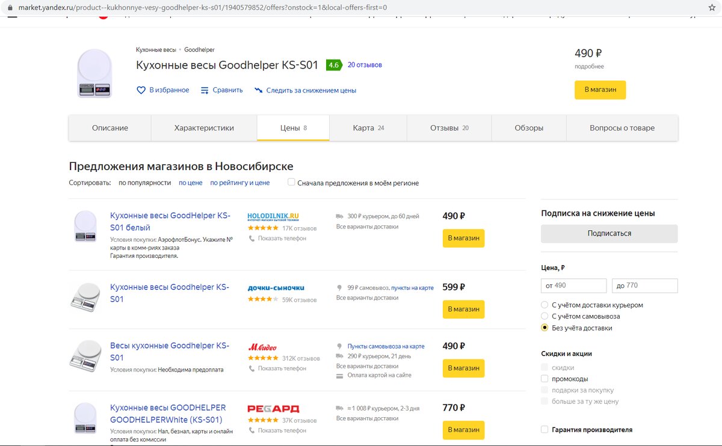This screenshot has height=446, width=722.
Task: Switch to the Обзоры tab
Action: click(529, 128)
